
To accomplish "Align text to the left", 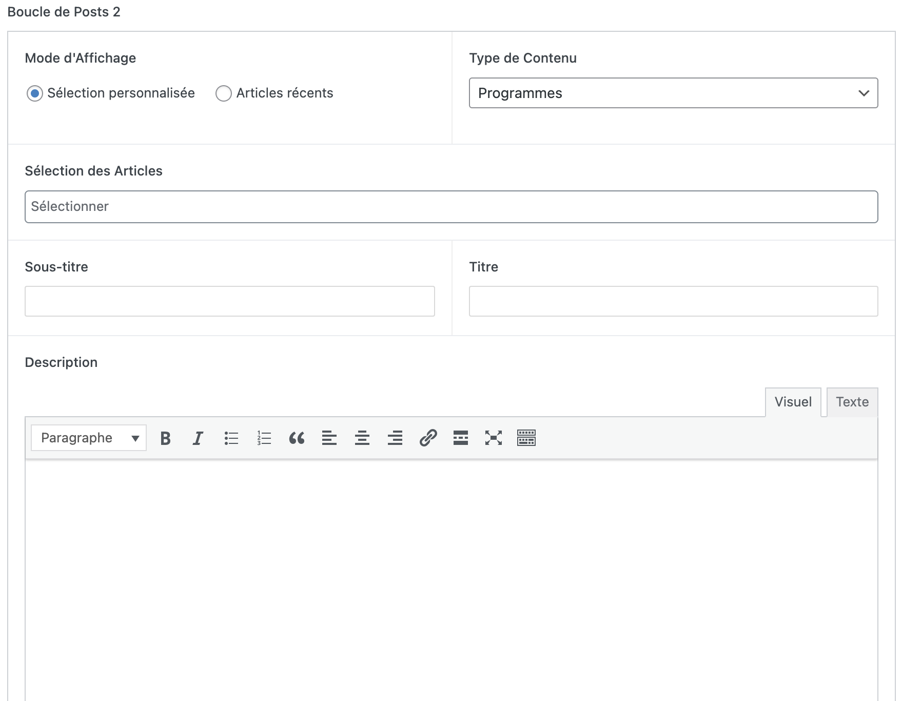I will [329, 438].
